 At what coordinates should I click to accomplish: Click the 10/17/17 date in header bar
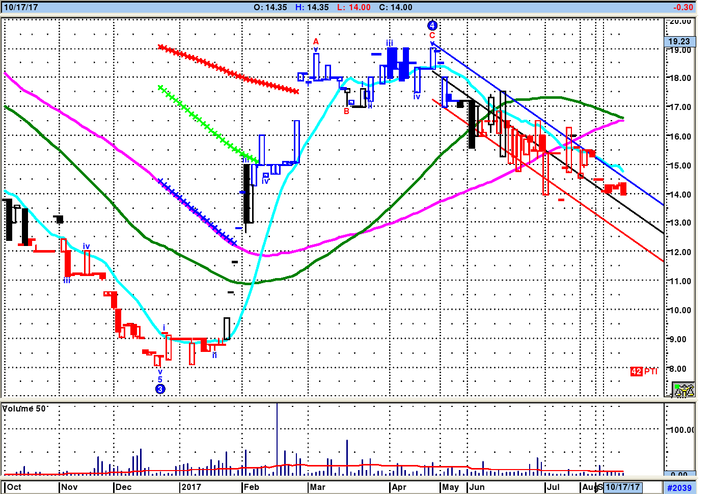point(21,7)
